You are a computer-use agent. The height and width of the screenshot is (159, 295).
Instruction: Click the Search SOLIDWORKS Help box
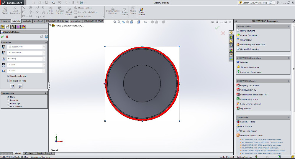click(255, 3)
